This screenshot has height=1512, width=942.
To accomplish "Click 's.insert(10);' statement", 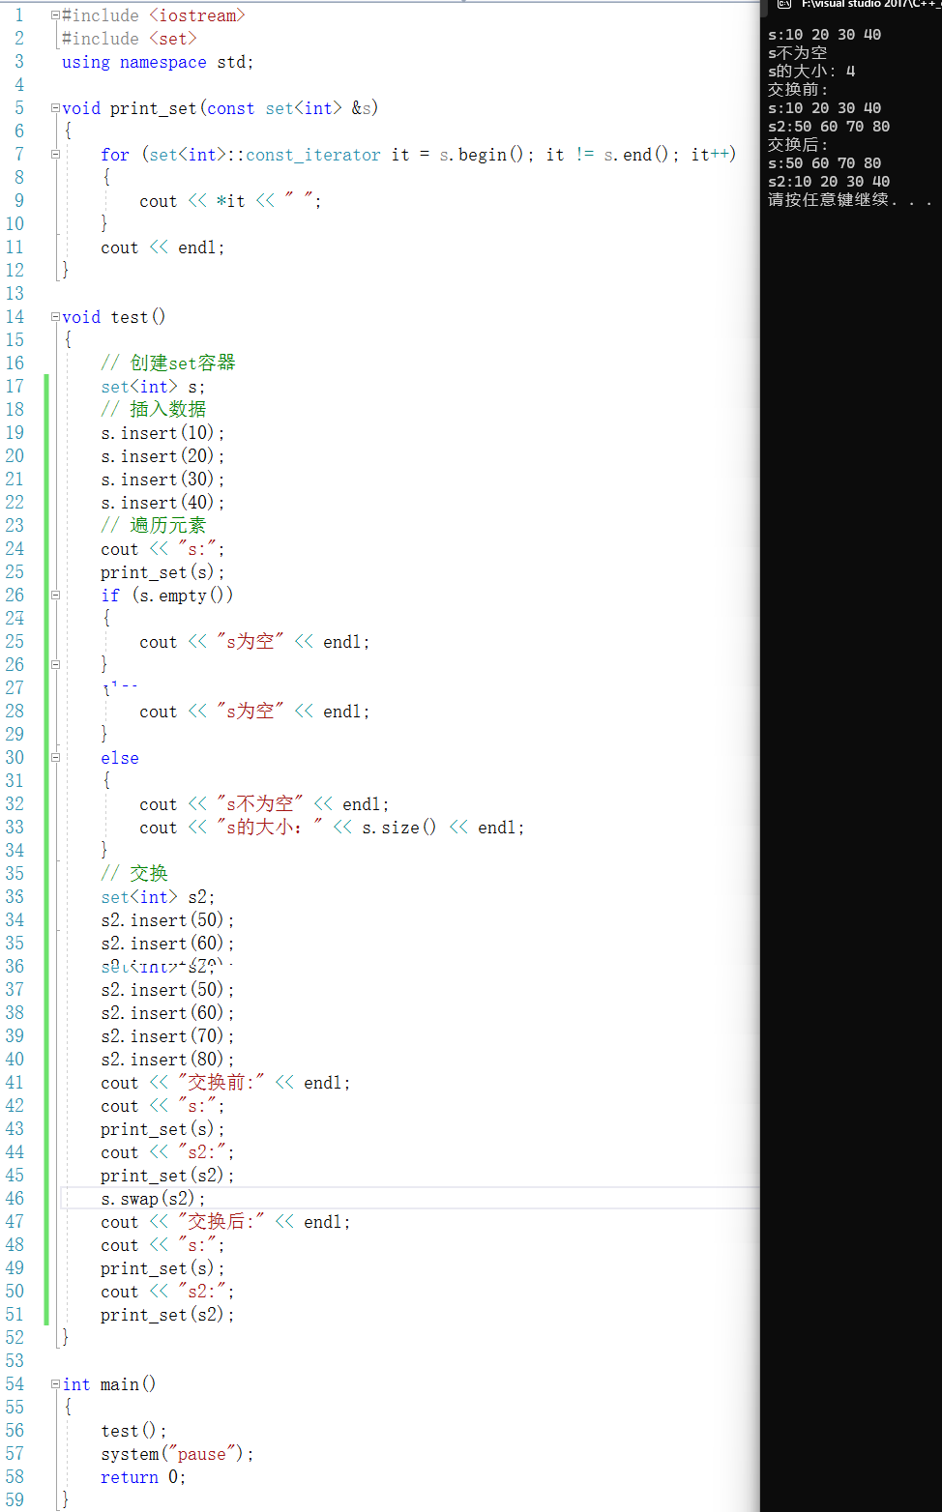I will coord(162,433).
